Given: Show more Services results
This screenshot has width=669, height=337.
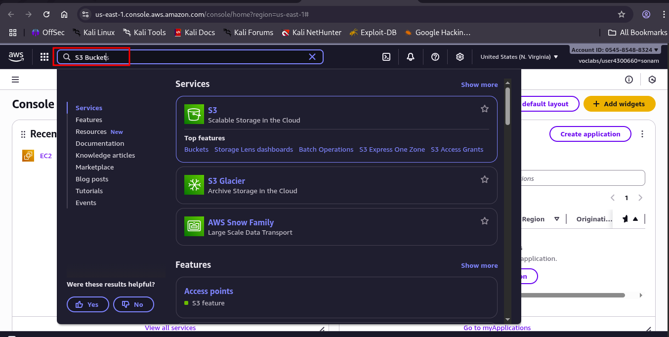Looking at the screenshot, I should [x=479, y=84].
